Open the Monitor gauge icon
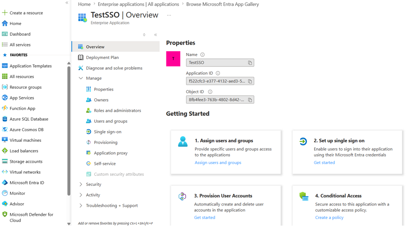The height and width of the screenshot is (226, 406). (x=4, y=193)
